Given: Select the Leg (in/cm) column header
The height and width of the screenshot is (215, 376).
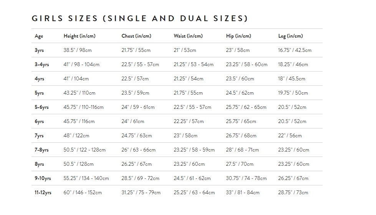Looking at the screenshot, I should (x=290, y=36).
